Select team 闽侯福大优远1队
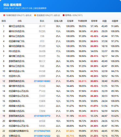Image resolution: width=121 pixels, height=137 pixels. tap(17, 106)
